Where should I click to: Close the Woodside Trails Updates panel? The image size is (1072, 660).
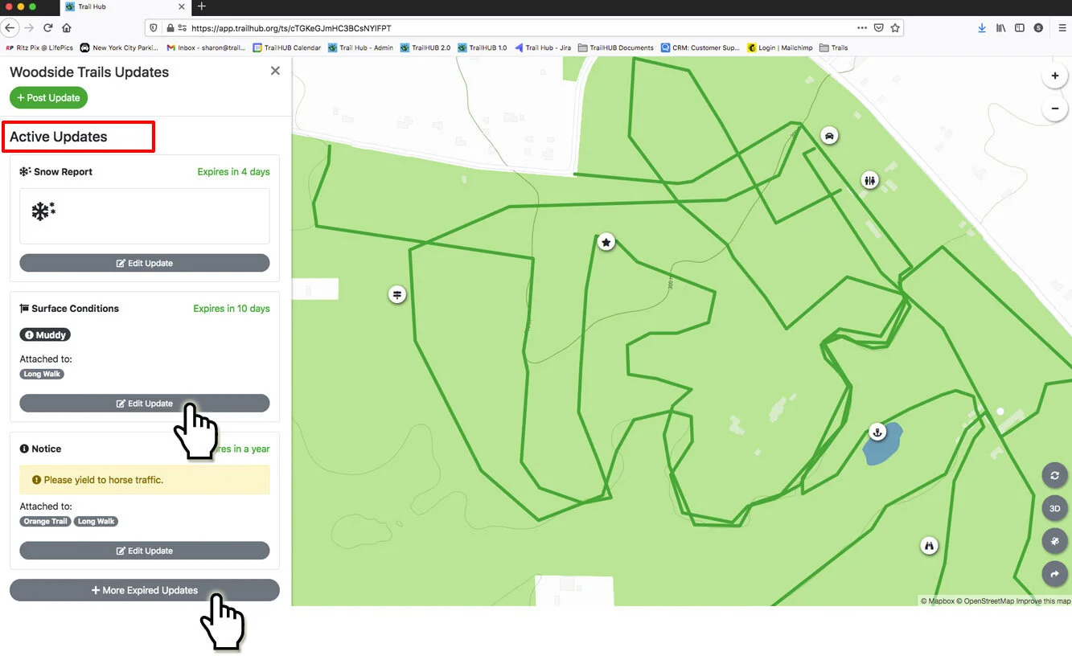coord(275,71)
